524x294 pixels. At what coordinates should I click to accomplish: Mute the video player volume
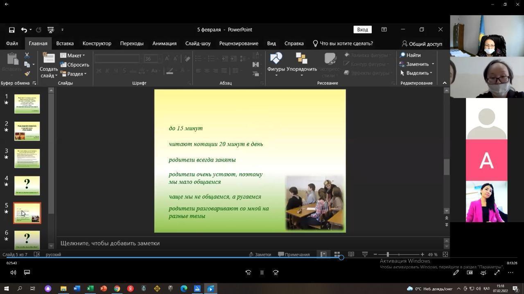tap(13, 272)
